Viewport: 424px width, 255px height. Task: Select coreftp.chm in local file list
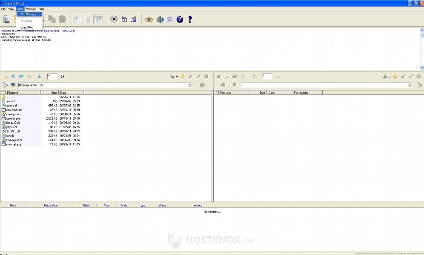(x=13, y=114)
